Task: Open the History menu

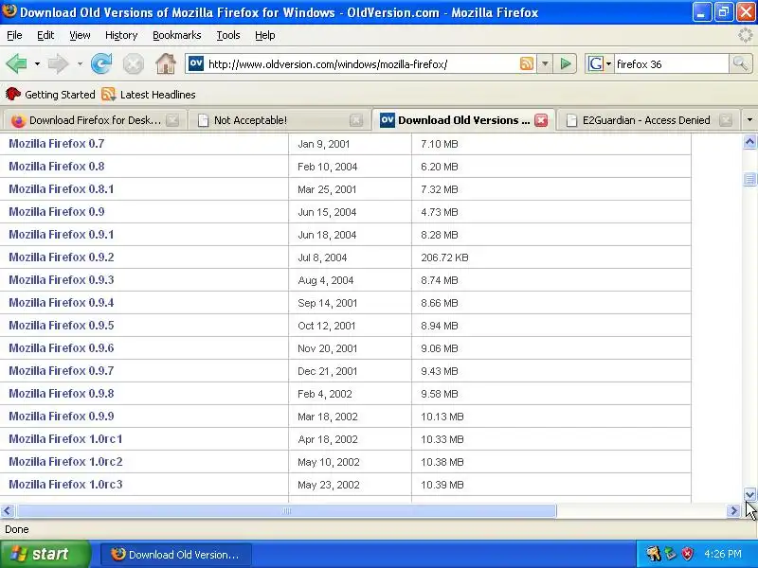Action: tap(121, 35)
